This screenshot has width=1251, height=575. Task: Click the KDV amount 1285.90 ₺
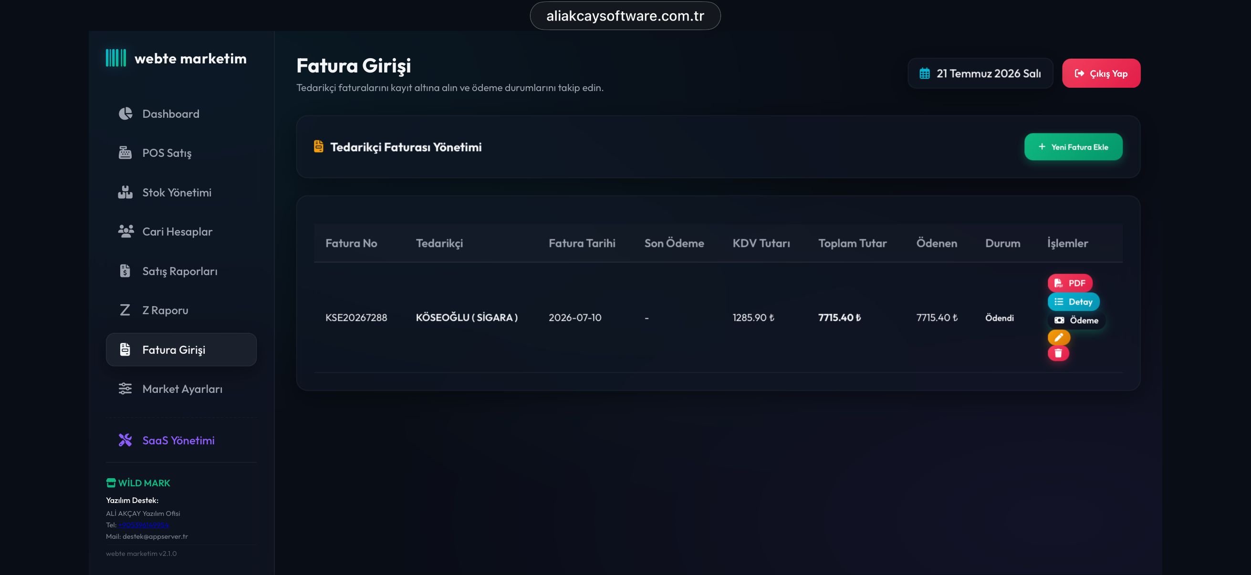tap(753, 318)
